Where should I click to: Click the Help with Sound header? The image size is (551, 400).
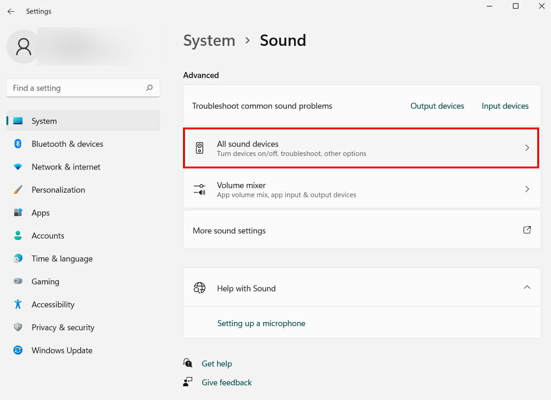pos(362,288)
